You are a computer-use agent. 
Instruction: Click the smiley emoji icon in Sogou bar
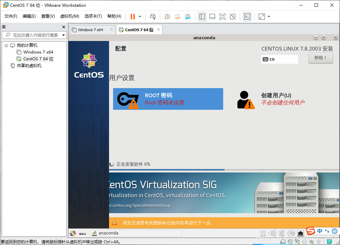[335, 231]
